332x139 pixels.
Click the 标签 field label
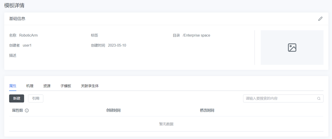pos(94,35)
